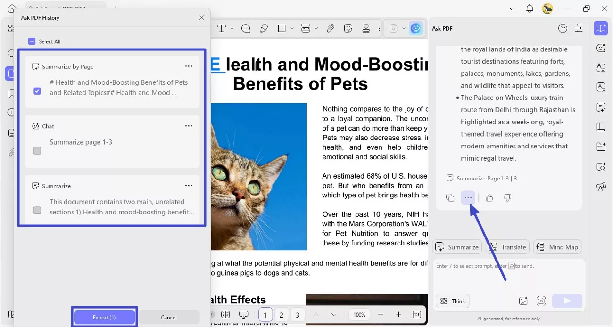The height and width of the screenshot is (327, 613).
Task: Select the rectangle shape tool
Action: pyautogui.click(x=282, y=28)
